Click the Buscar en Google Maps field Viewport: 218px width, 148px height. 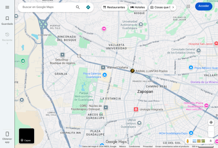click(48, 7)
